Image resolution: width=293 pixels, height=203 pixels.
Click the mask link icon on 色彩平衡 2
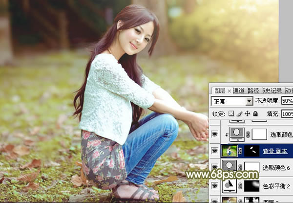click(x=240, y=186)
